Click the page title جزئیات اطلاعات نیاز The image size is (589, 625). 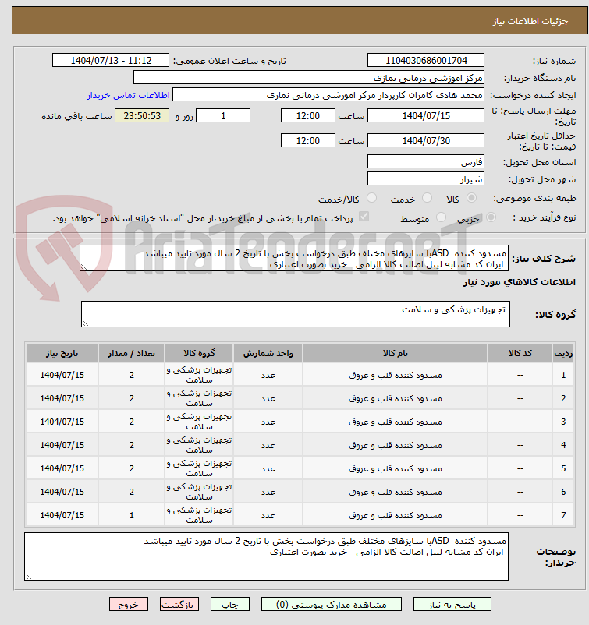click(530, 21)
